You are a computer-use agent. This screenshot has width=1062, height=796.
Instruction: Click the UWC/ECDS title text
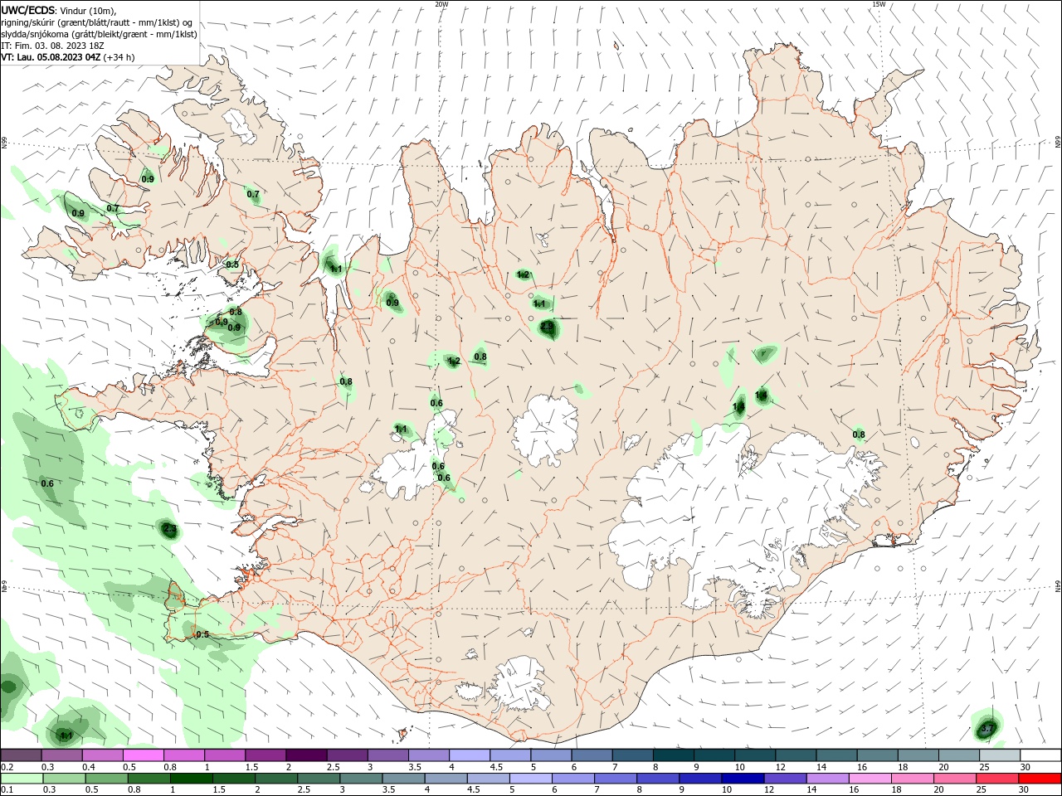(x=27, y=10)
